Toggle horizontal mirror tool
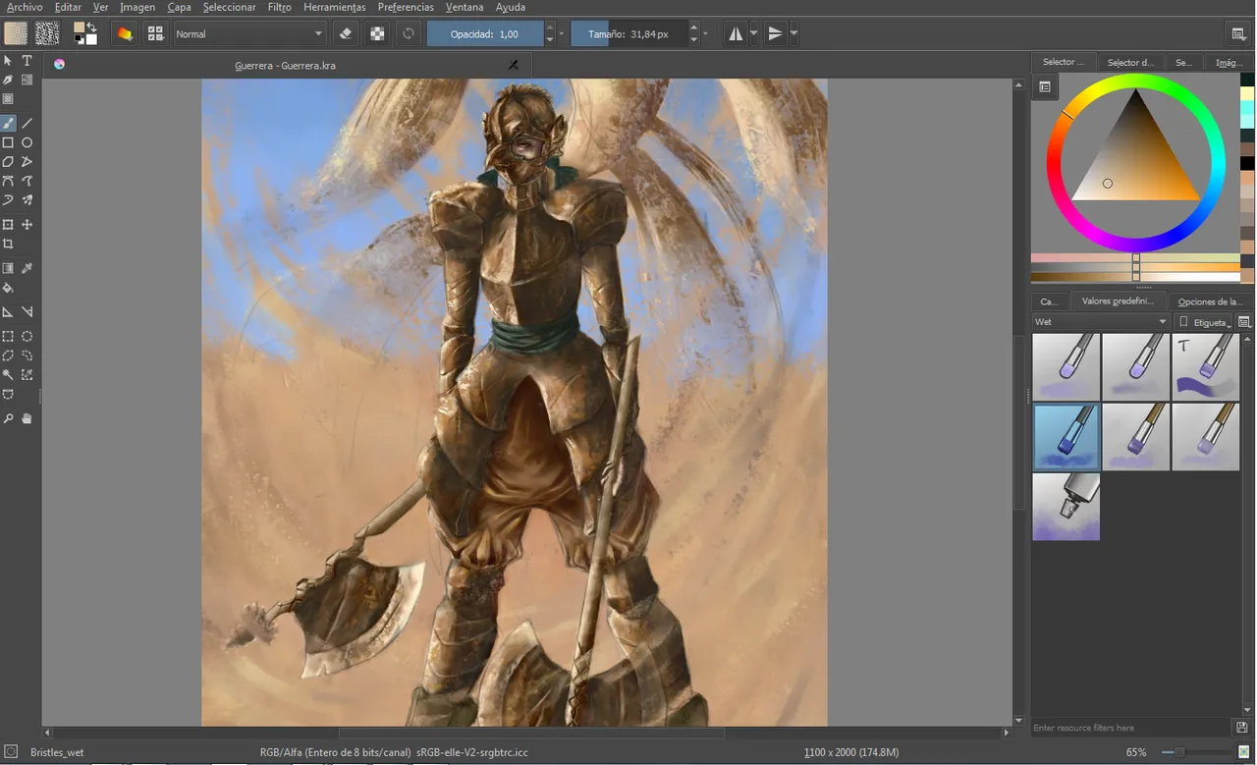 (736, 33)
